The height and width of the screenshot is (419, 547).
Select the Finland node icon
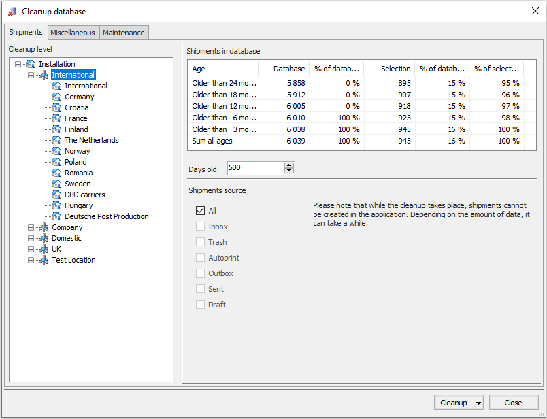[57, 129]
